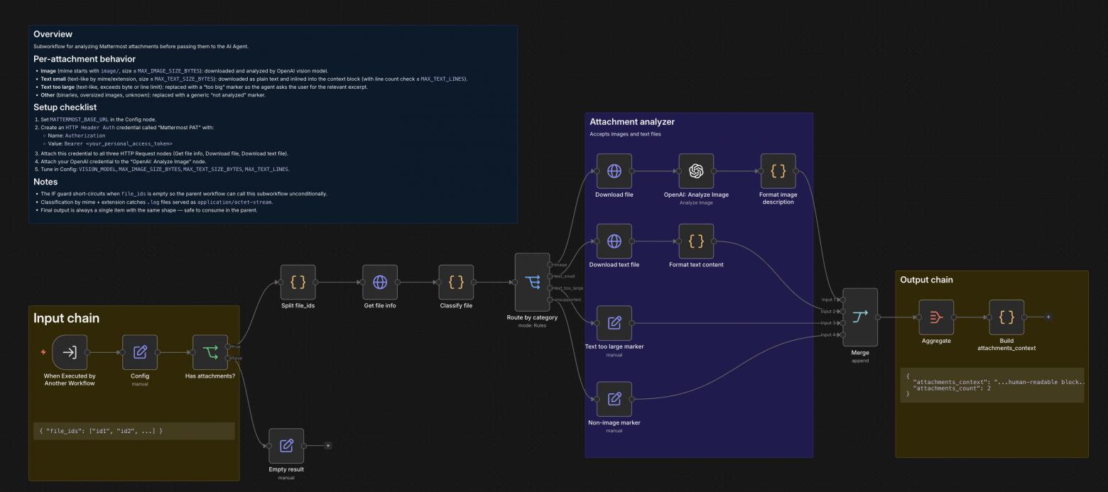The height and width of the screenshot is (492, 1108).
Task: Click the 'image' output of Route by category
Action: (x=550, y=264)
